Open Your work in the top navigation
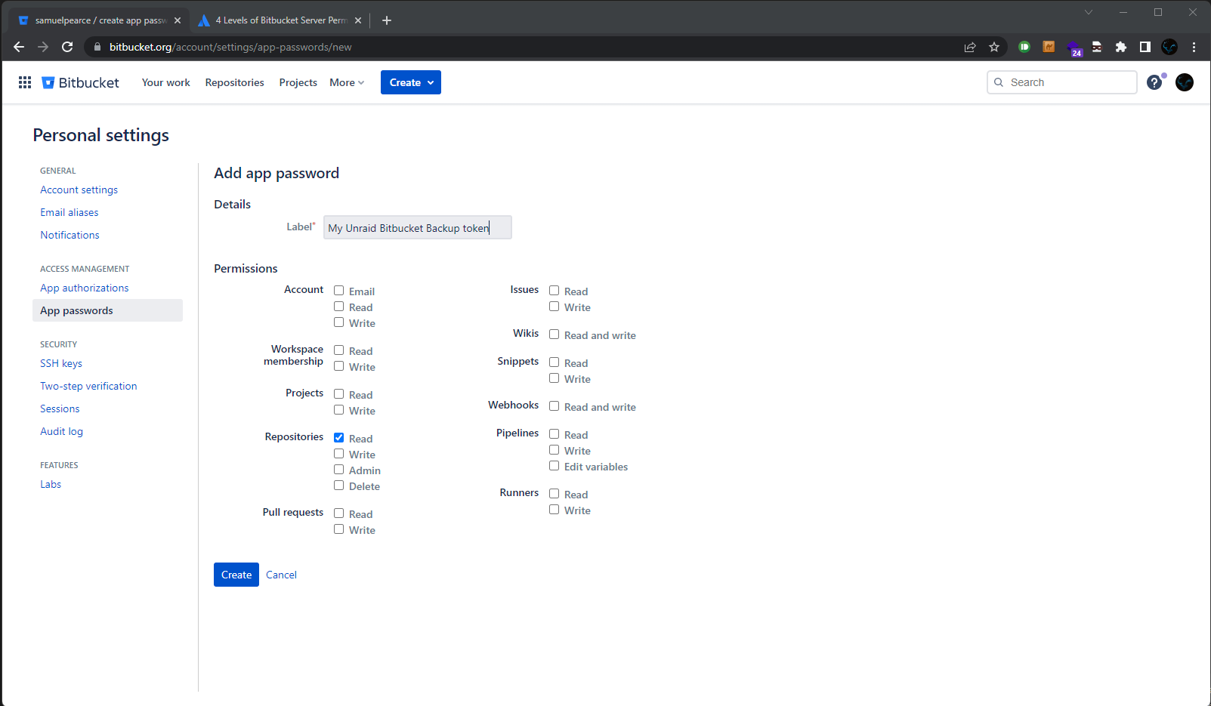 (166, 82)
